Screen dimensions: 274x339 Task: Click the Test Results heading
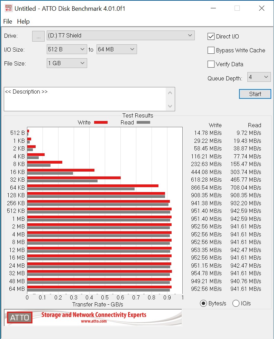click(138, 115)
